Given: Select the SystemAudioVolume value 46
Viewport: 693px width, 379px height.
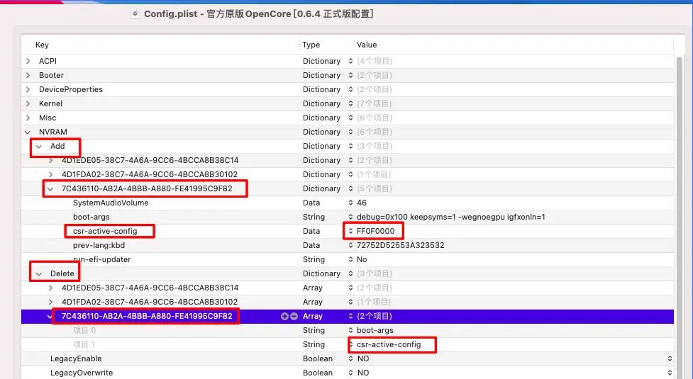Looking at the screenshot, I should [x=362, y=203].
